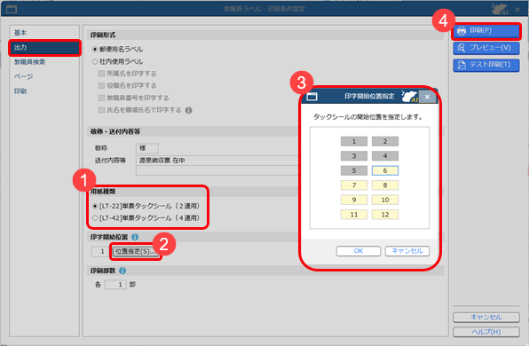Image resolution: width=529 pixels, height=346 pixels.
Task: Click the 位置指定(S)... button
Action: [136, 252]
